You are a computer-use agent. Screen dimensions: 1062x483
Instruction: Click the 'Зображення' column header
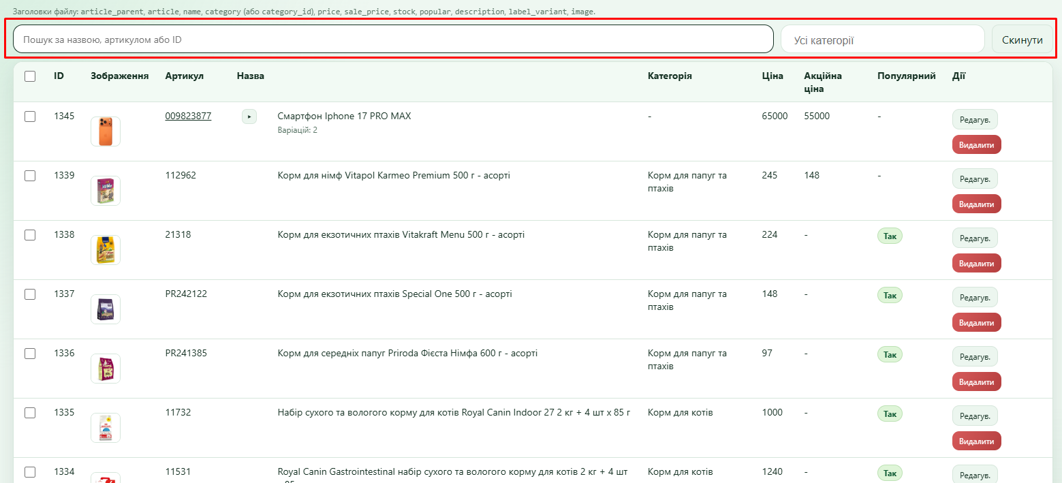(x=120, y=76)
